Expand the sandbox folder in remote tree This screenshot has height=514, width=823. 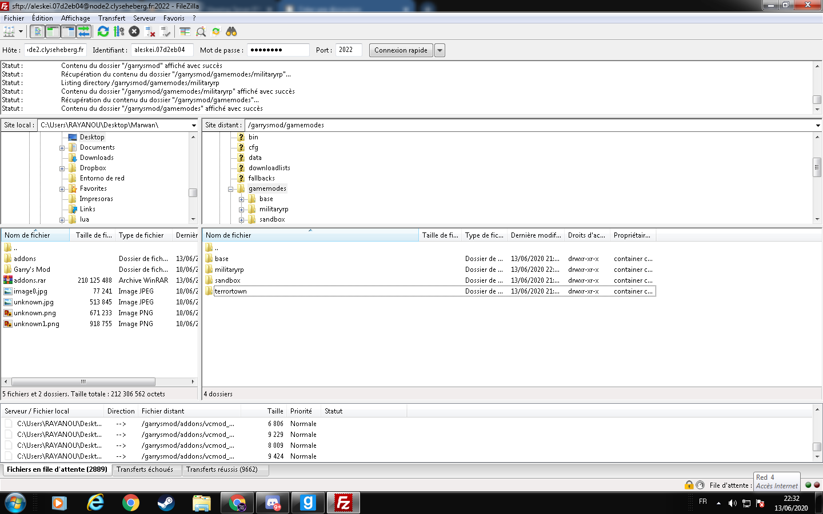click(x=241, y=220)
